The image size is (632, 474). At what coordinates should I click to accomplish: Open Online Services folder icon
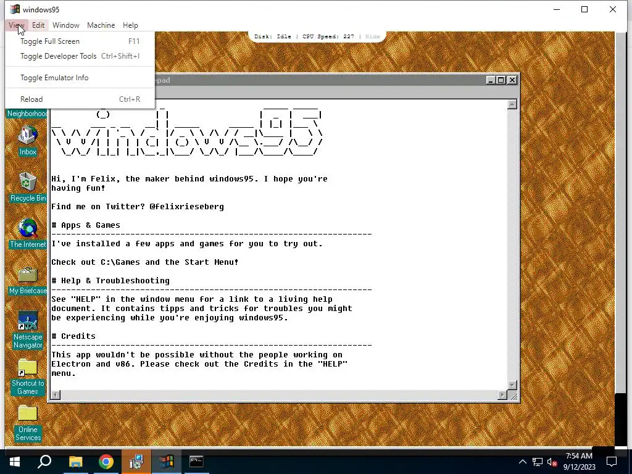click(x=27, y=423)
